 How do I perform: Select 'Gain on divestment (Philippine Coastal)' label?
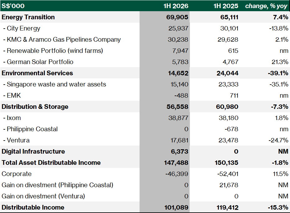pos(57,185)
